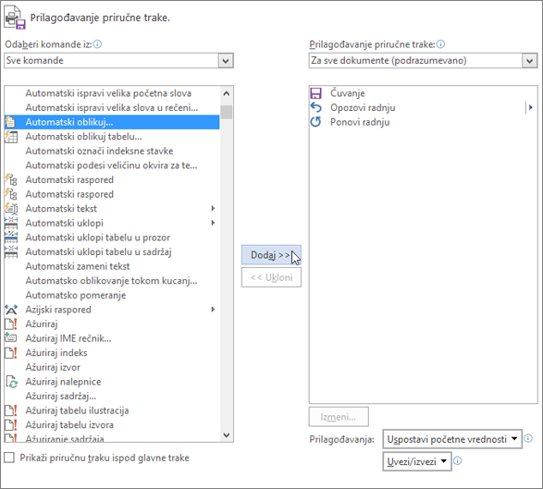Click the Ponovi radnju redo icon
The image size is (543, 489).
315,122
